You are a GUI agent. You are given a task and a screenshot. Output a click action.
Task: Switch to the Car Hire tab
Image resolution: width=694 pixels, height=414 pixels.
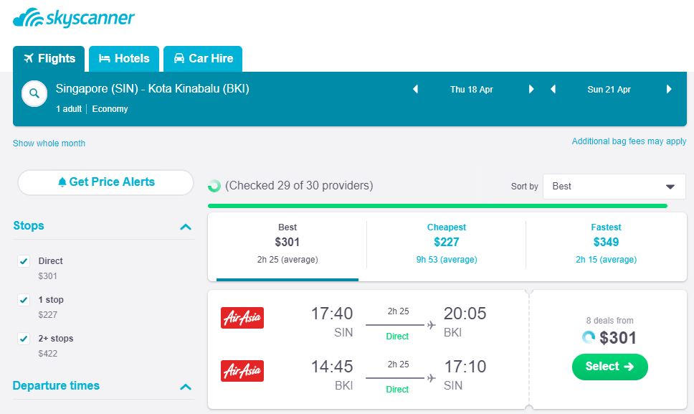pyautogui.click(x=203, y=59)
